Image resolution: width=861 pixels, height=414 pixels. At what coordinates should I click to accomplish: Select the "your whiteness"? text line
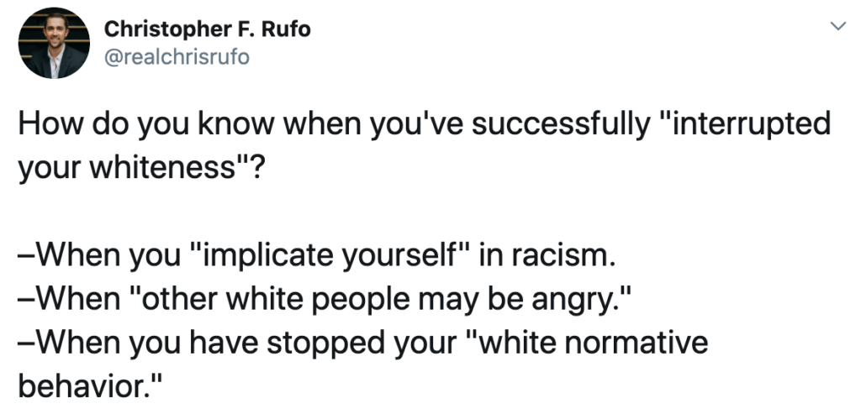tap(141, 168)
